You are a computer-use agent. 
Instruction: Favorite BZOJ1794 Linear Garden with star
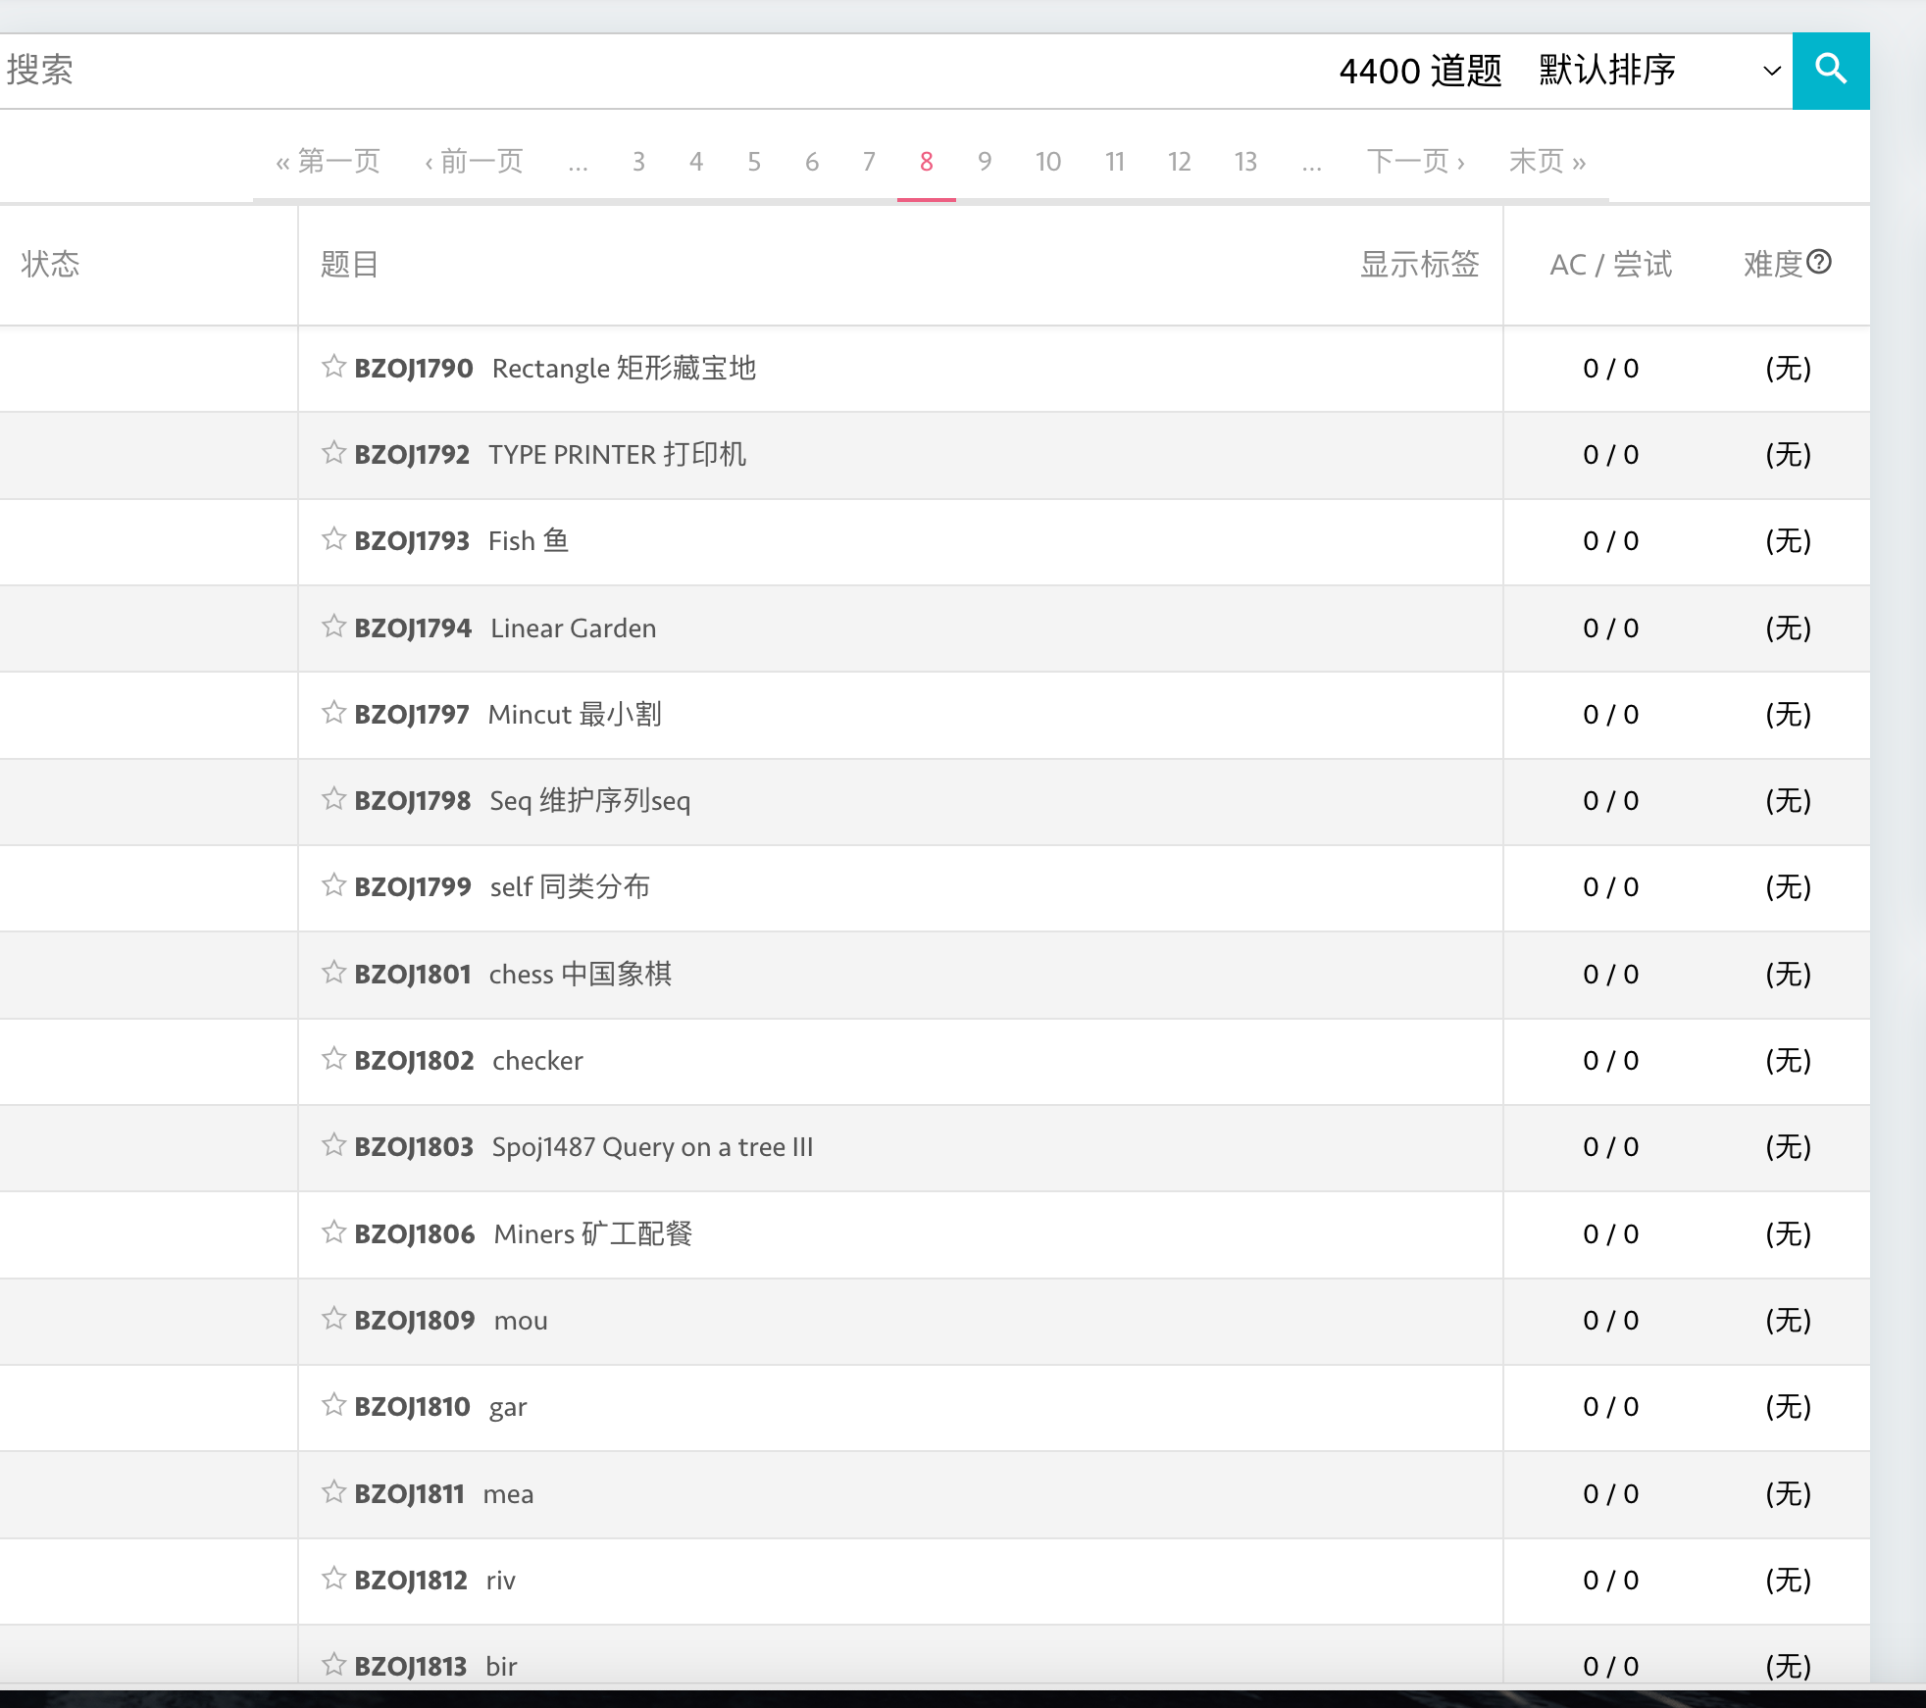point(333,627)
